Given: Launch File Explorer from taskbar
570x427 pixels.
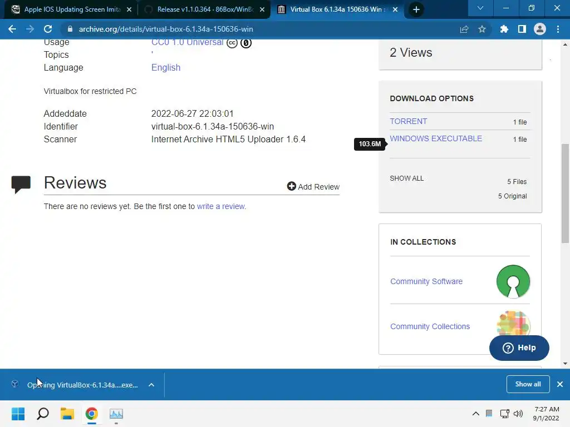Looking at the screenshot, I should [x=67, y=414].
